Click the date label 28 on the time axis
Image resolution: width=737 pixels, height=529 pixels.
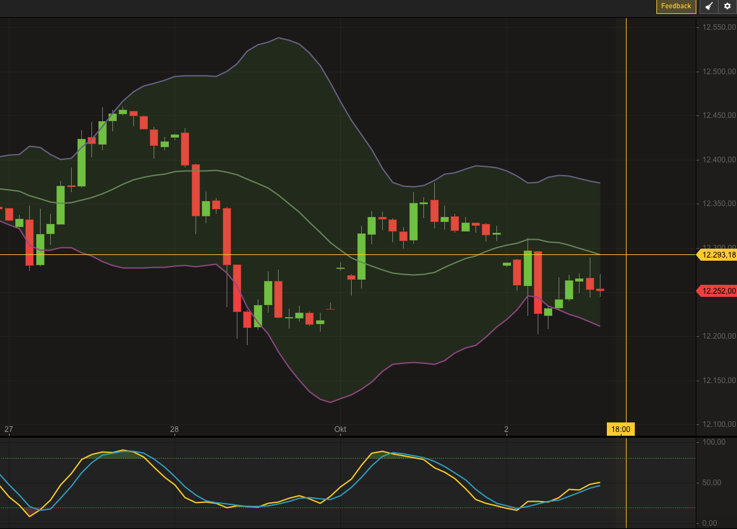coord(174,429)
